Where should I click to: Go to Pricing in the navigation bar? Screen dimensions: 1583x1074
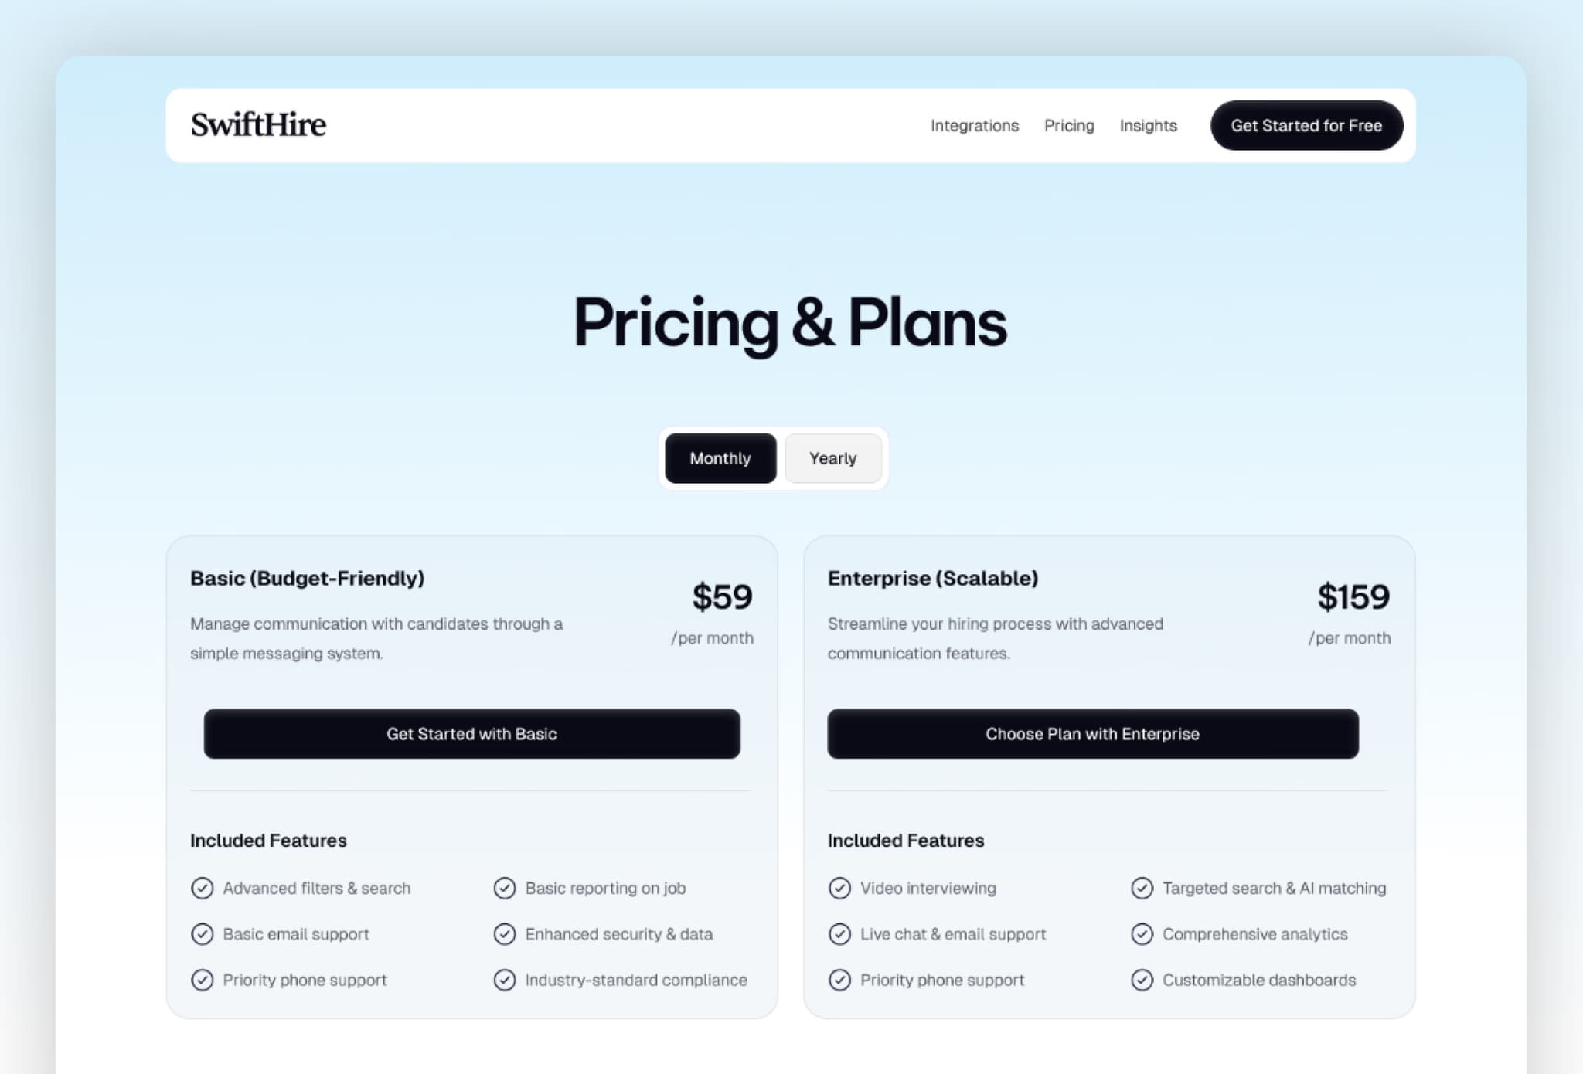coord(1069,126)
